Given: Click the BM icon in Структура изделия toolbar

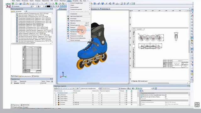Looking at the screenshot, I should pos(78,89).
